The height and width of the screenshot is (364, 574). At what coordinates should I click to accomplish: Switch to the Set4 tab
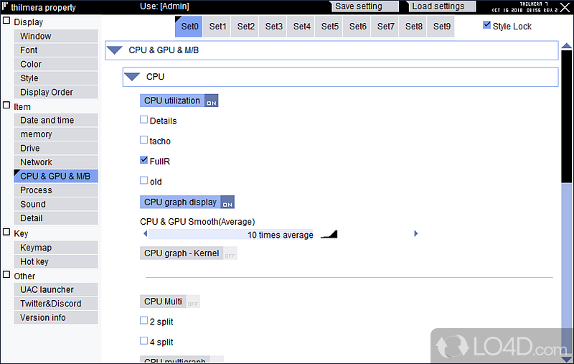pos(301,27)
